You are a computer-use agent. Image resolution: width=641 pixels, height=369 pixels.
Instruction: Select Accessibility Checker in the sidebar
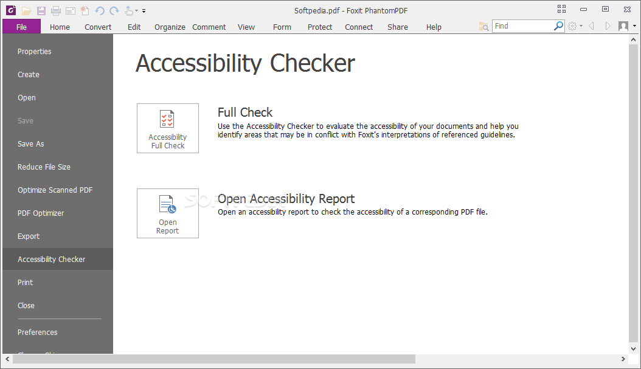(x=58, y=259)
